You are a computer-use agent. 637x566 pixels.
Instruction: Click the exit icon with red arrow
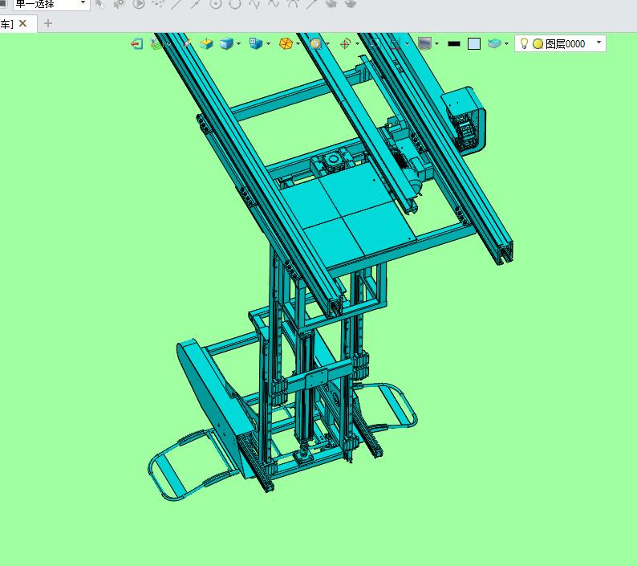point(137,43)
